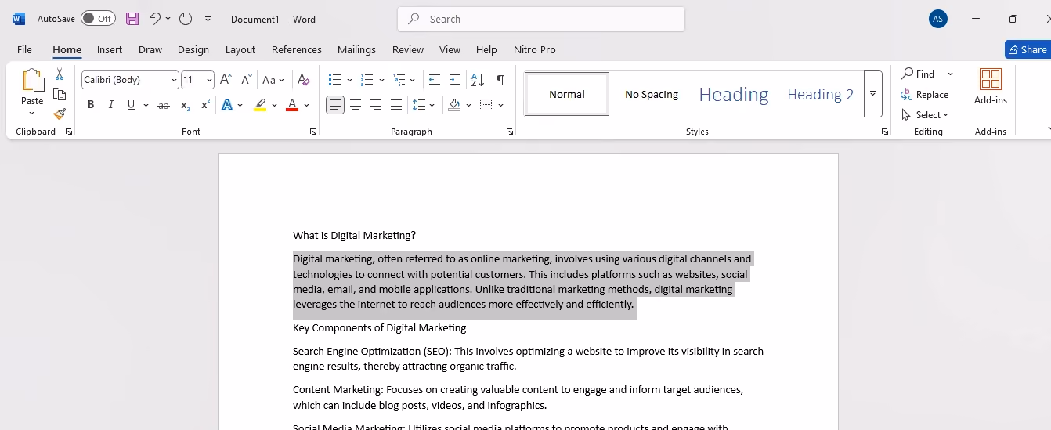Click the Redo/Repeat icon

click(x=186, y=19)
